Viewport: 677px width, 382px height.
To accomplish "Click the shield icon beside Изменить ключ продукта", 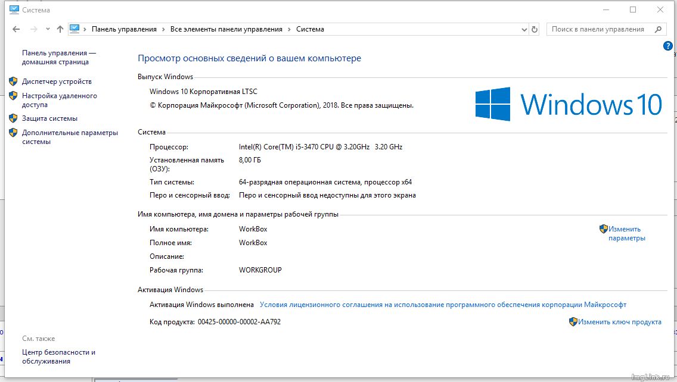I will 573,322.
